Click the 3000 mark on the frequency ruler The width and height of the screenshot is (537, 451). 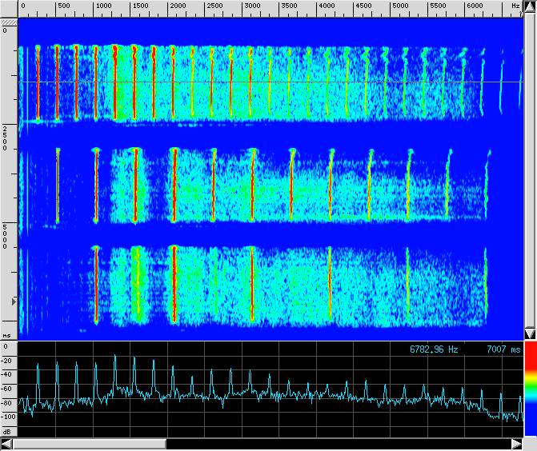pyautogui.click(x=252, y=6)
